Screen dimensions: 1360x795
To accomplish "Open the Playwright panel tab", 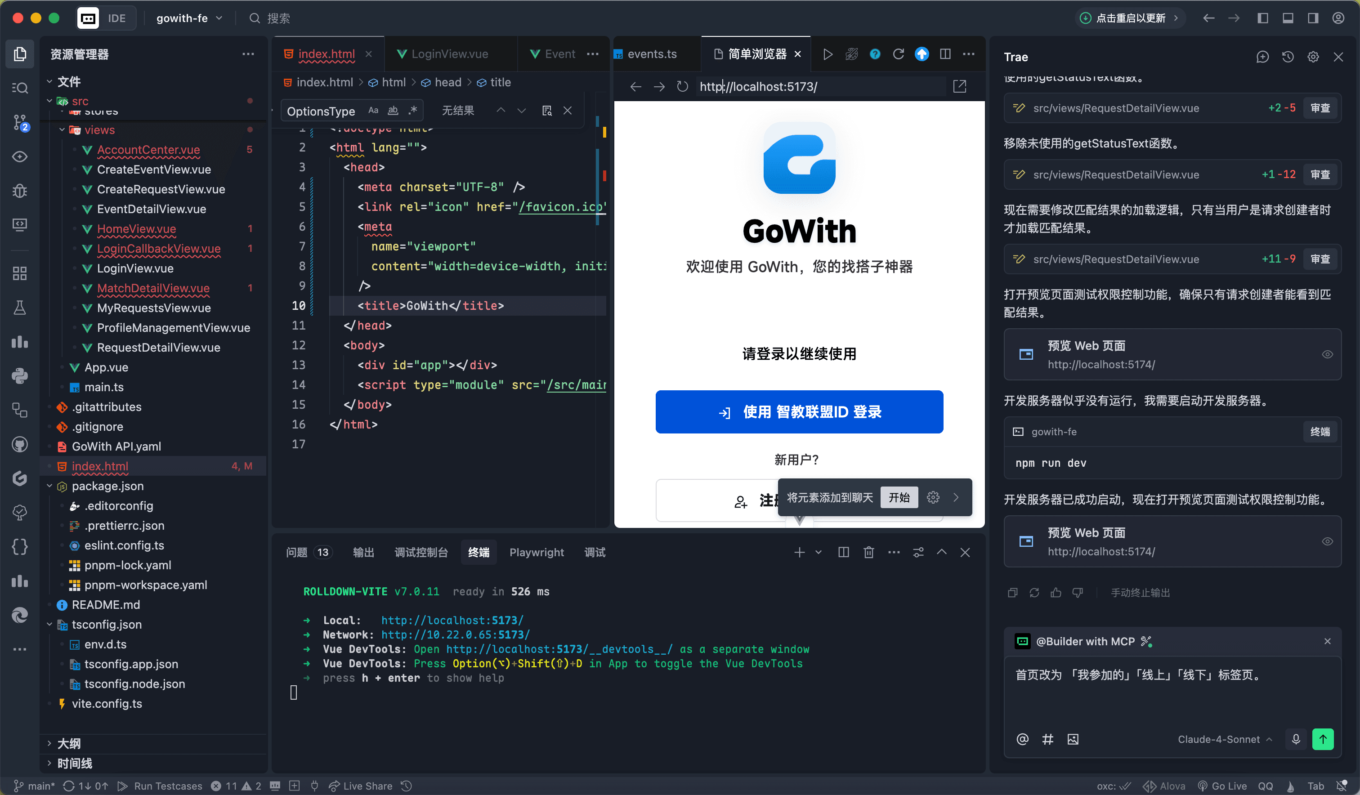I will pyautogui.click(x=537, y=552).
